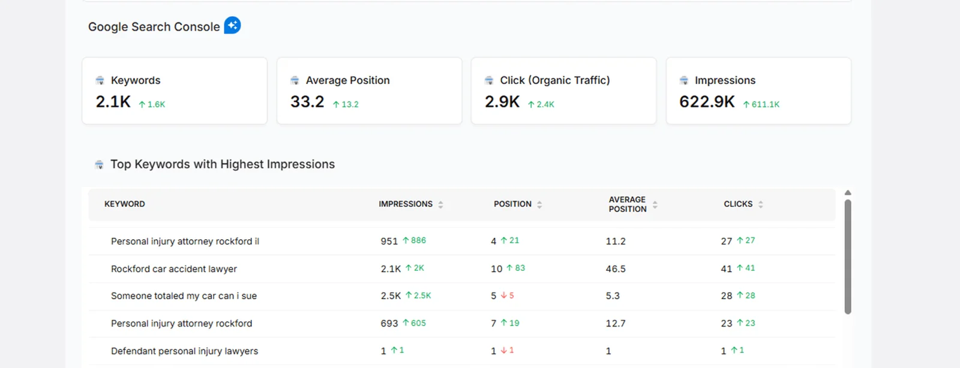Click the 2.1K keywords value
This screenshot has height=368, width=960.
pyautogui.click(x=113, y=102)
